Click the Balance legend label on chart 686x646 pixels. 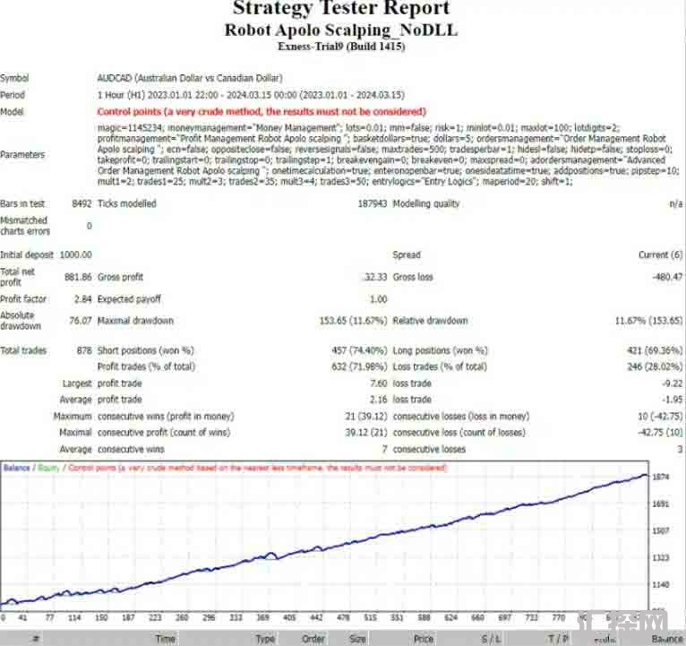17,468
